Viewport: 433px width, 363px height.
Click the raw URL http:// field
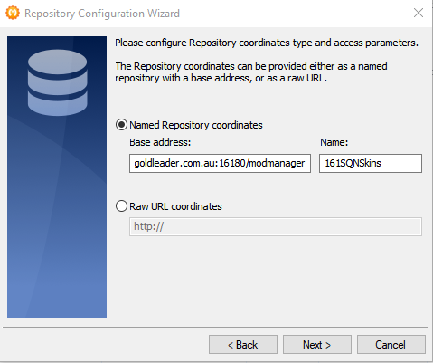coord(276,226)
